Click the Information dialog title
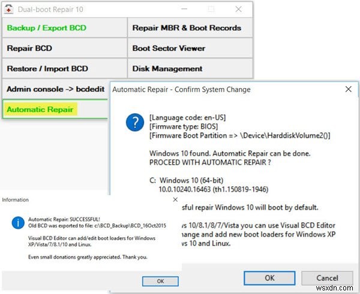Screen dimensions: 360x294 coord(16,200)
